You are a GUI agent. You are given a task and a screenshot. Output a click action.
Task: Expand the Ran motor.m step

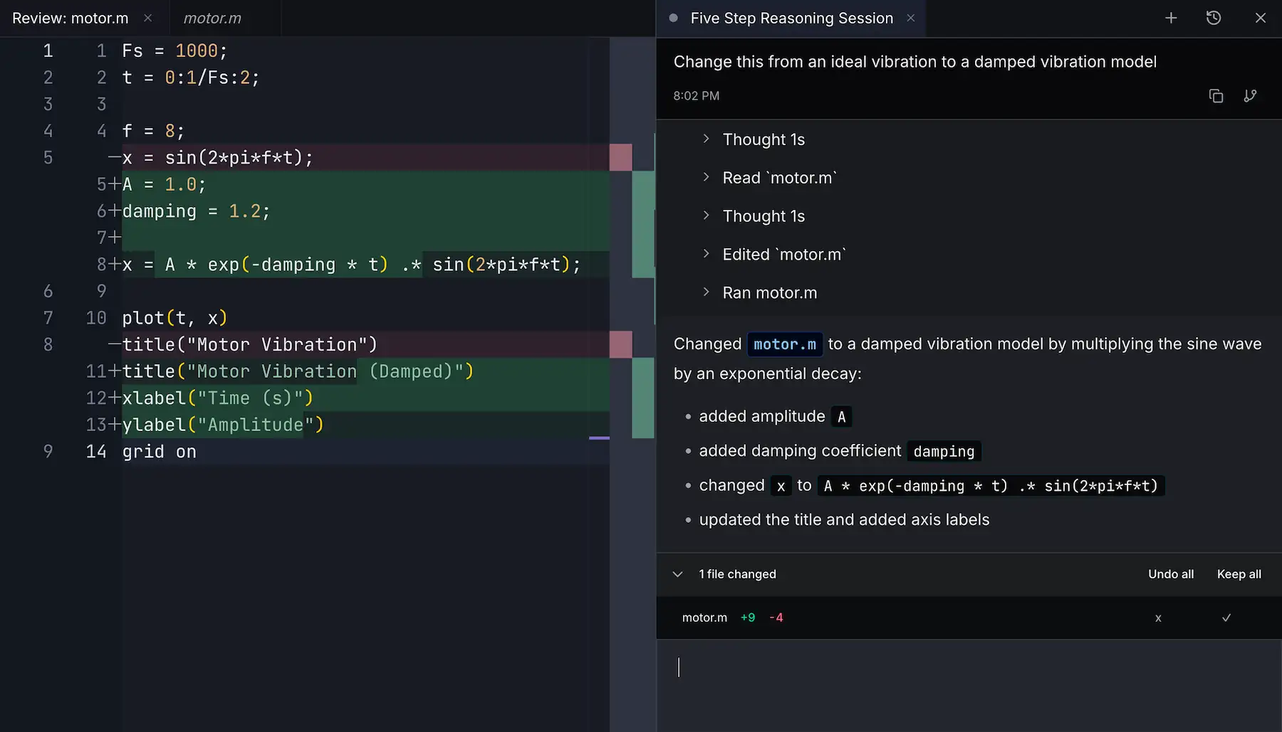760,293
